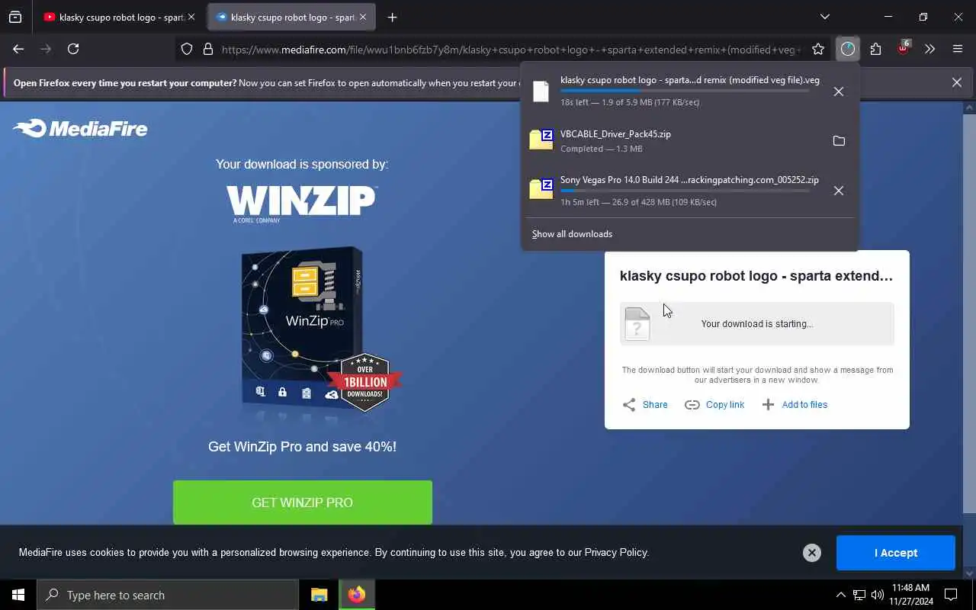Dismiss the Open Firefox restart notification

[x=957, y=82]
